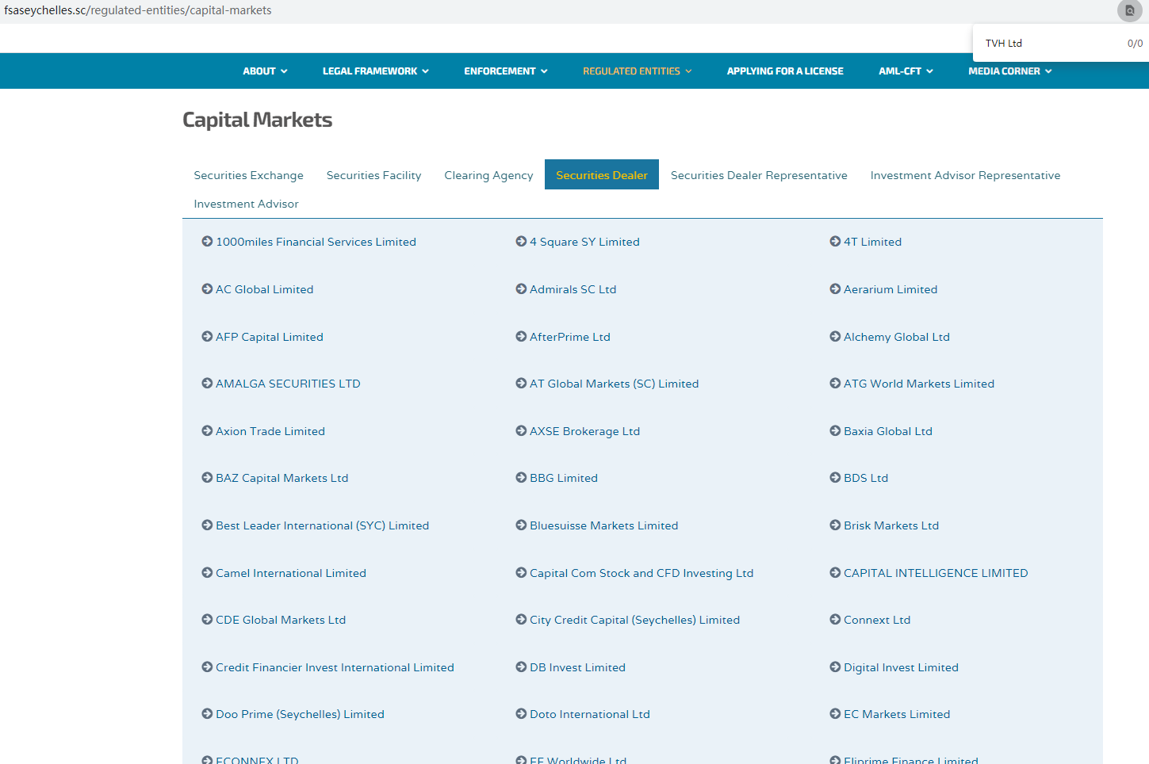1149x764 pixels.
Task: Expand the LEGAL FRAMEWORK dropdown menu
Action: (x=376, y=71)
